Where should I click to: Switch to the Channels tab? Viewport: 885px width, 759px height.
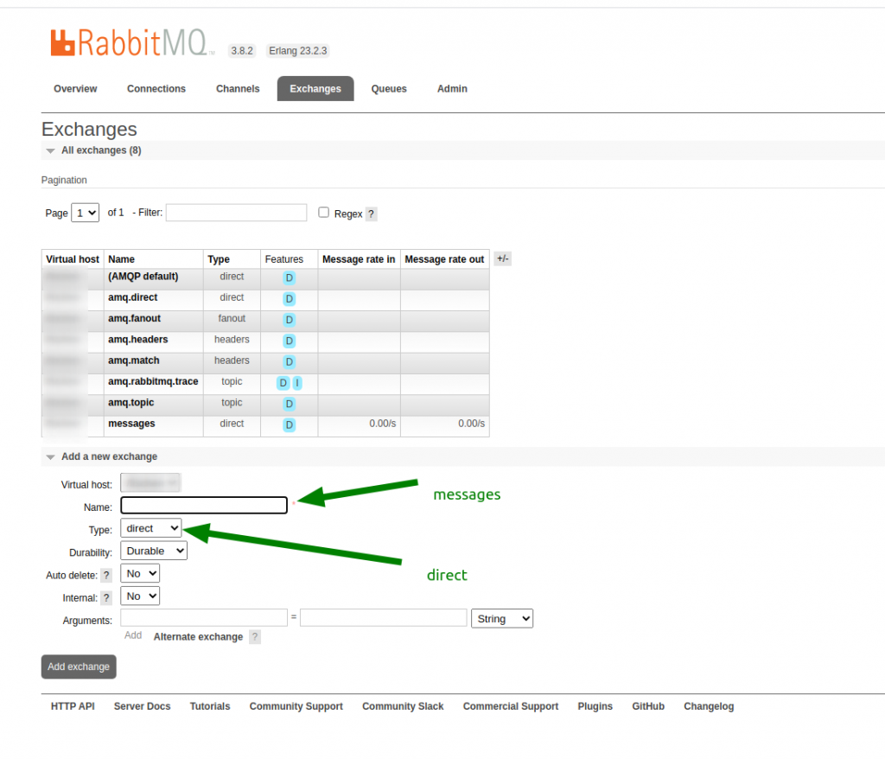tap(238, 89)
